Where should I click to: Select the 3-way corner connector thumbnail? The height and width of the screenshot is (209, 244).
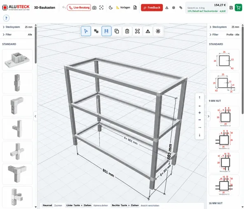coord(17,174)
